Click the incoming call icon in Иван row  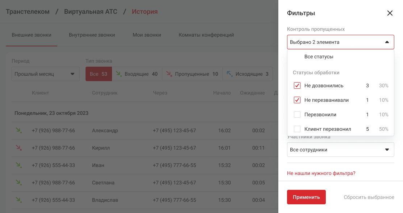click(x=18, y=165)
